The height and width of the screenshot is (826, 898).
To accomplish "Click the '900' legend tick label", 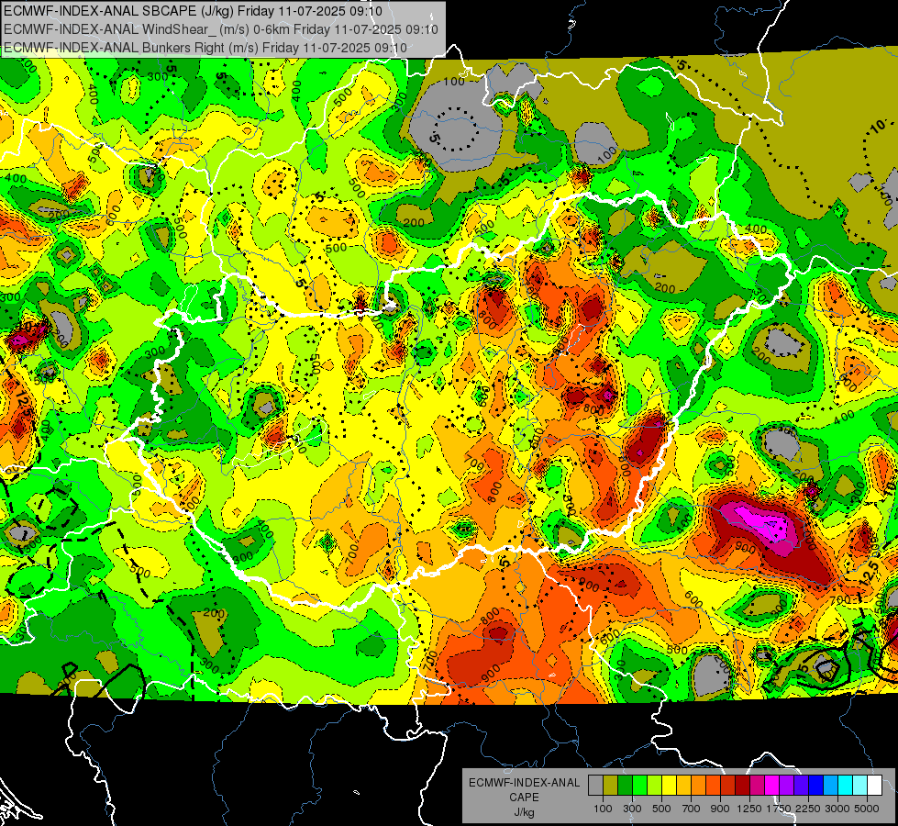I will [x=720, y=809].
